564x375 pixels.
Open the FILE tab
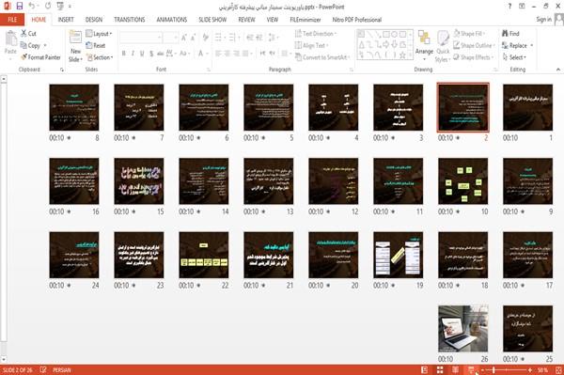12,20
